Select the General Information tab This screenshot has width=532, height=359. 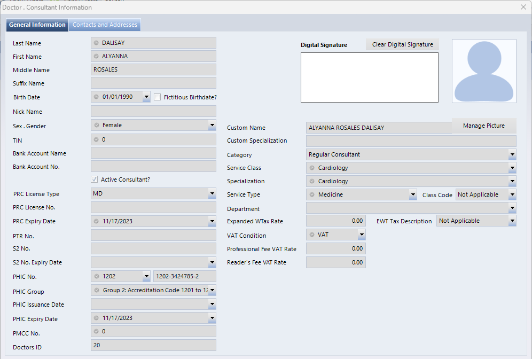click(x=37, y=25)
